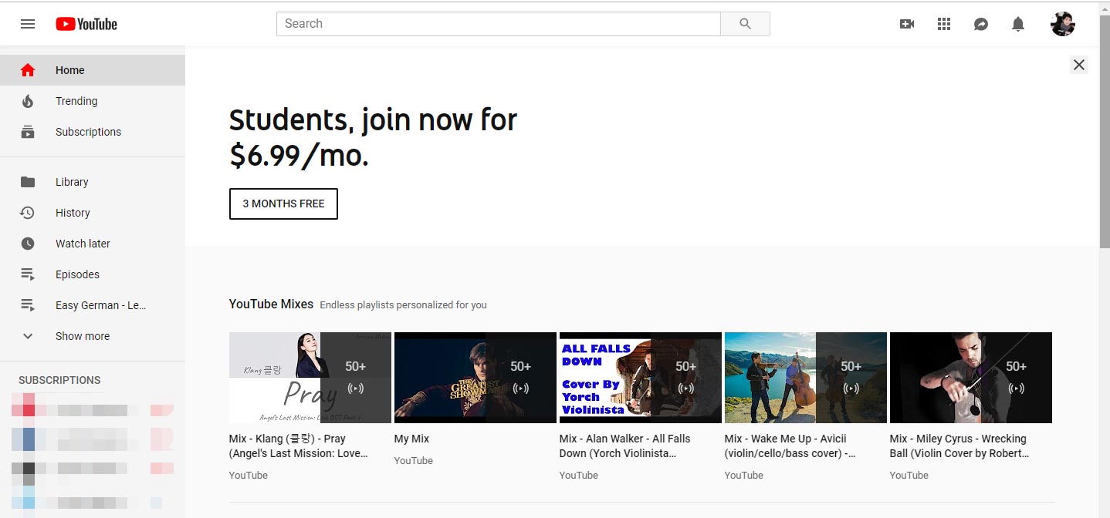The width and height of the screenshot is (1110, 518).
Task: Click Show more text
Action: tap(83, 336)
